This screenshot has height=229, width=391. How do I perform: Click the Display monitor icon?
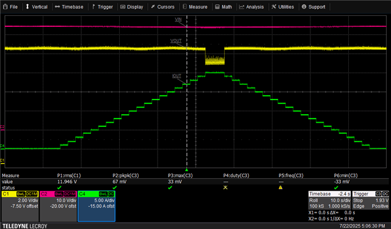(x=122, y=7)
